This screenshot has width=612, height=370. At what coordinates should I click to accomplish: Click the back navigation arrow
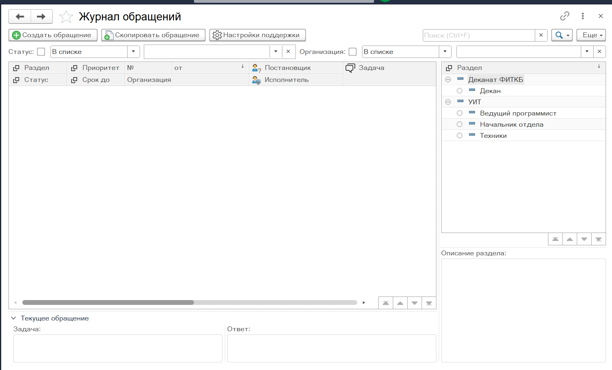(20, 17)
